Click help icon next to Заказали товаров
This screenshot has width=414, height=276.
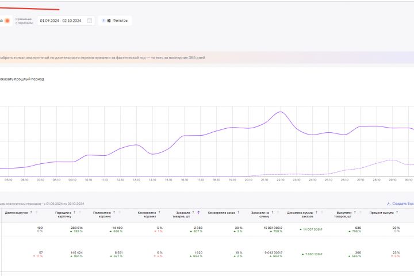click(x=193, y=212)
